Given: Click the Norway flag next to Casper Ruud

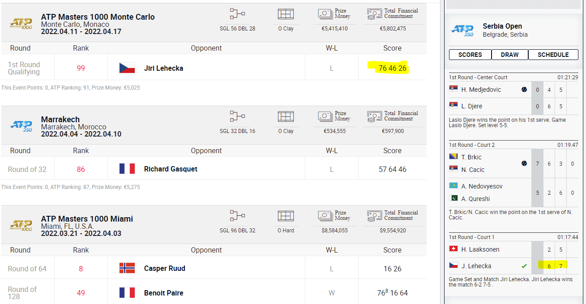Looking at the screenshot, I should 127,268.
